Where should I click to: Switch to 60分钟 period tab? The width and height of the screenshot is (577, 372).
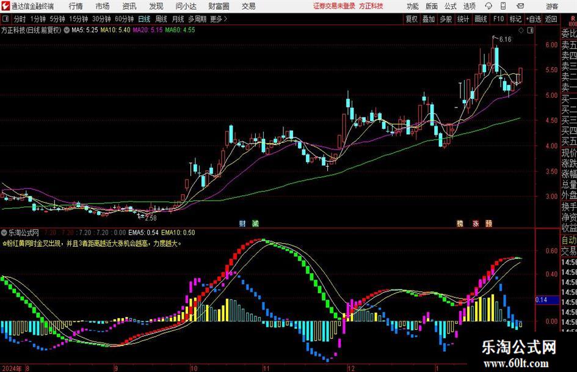click(124, 19)
